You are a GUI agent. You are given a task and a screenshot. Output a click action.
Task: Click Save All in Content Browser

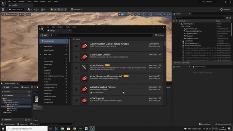coord(25,87)
